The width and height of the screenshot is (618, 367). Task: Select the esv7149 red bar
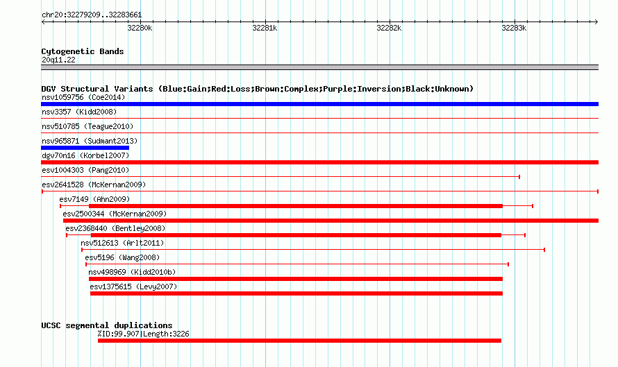[x=296, y=206]
